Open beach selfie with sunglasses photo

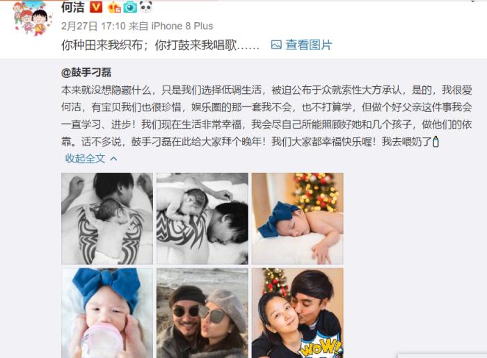tap(202, 313)
